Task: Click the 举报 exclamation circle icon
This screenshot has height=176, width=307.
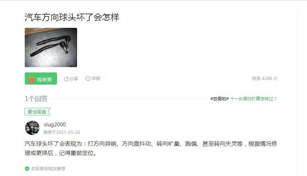Action: (x=88, y=78)
